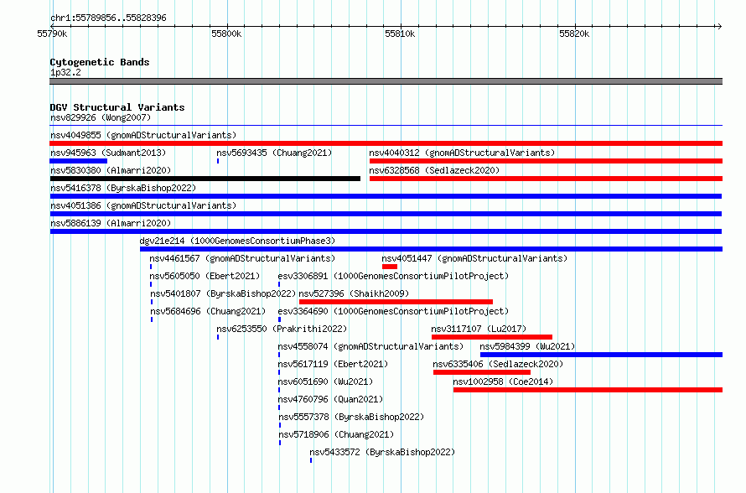Click nsv6335406 (Sedlazeck2020) label
This screenshot has height=493, width=746.
point(498,364)
